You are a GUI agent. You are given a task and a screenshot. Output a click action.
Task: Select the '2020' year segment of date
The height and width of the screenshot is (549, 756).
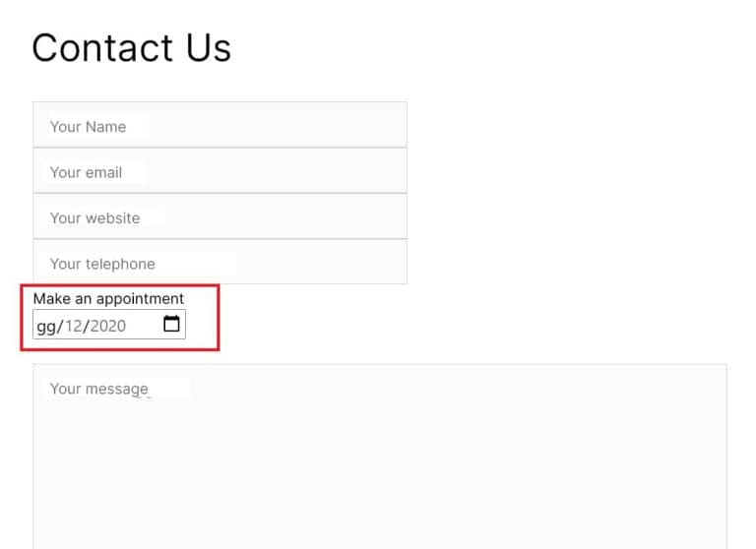[108, 326]
